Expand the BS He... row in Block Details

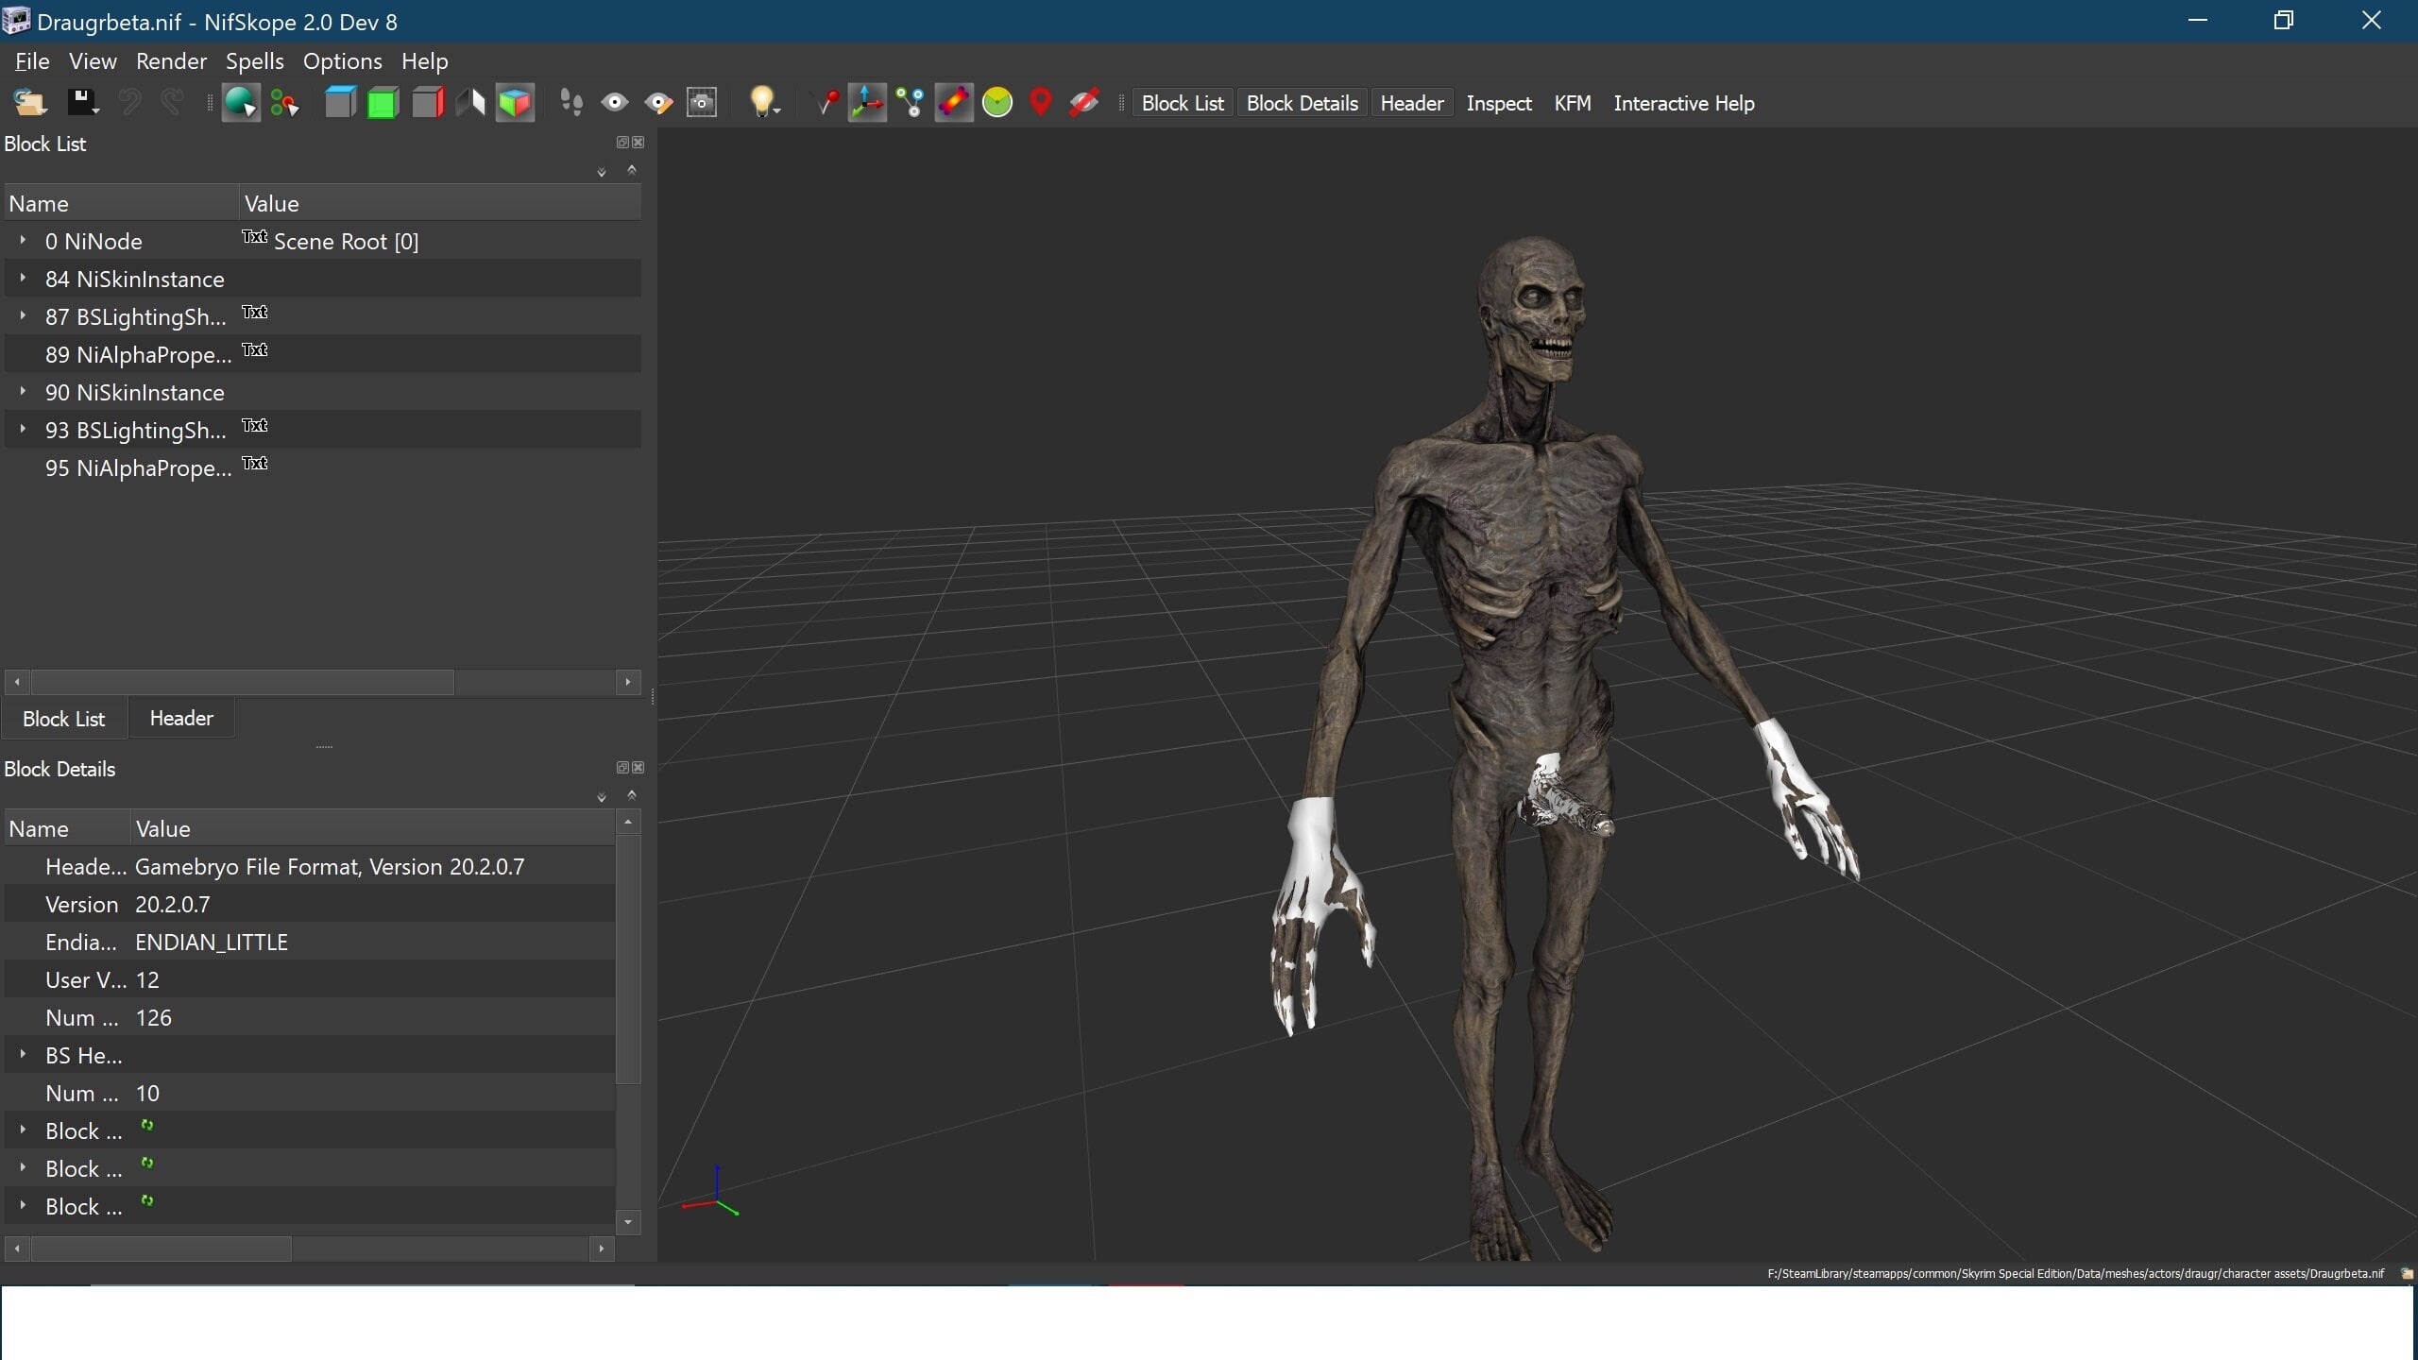click(23, 1055)
